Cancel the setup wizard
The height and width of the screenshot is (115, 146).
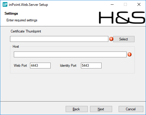(131, 109)
